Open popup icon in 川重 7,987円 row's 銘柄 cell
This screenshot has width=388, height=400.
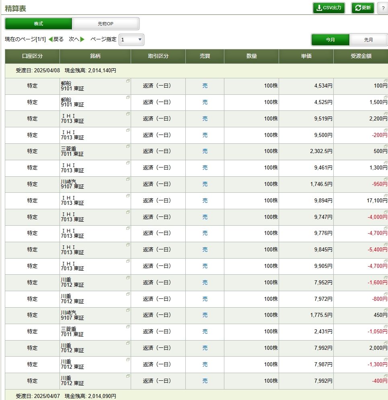click(128, 359)
